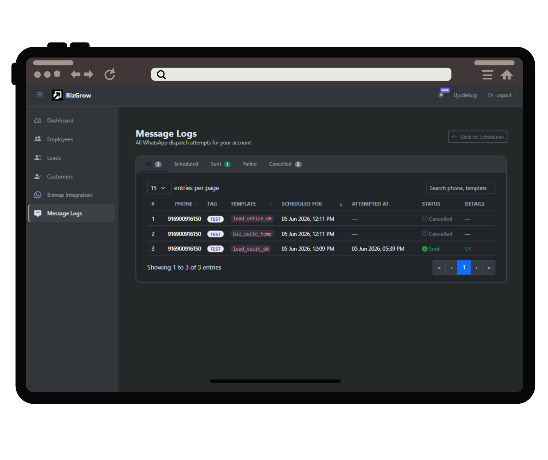Click the Employees people icon
This screenshot has height=460, width=548.
click(38, 139)
